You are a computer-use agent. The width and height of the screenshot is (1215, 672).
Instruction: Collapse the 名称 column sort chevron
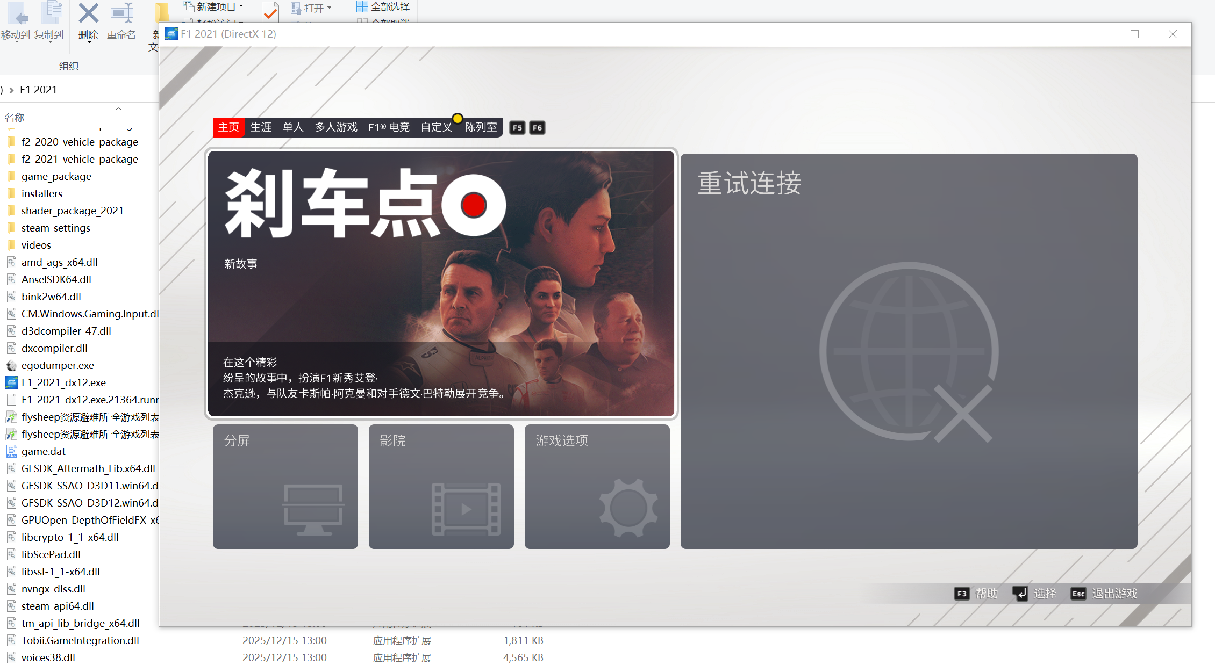118,109
